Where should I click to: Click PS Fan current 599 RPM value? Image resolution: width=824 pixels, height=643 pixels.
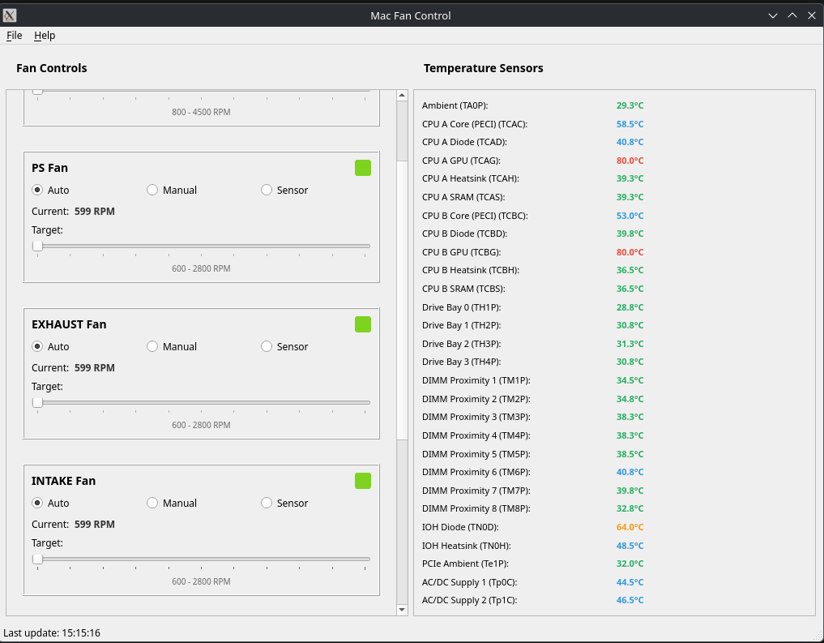(95, 212)
